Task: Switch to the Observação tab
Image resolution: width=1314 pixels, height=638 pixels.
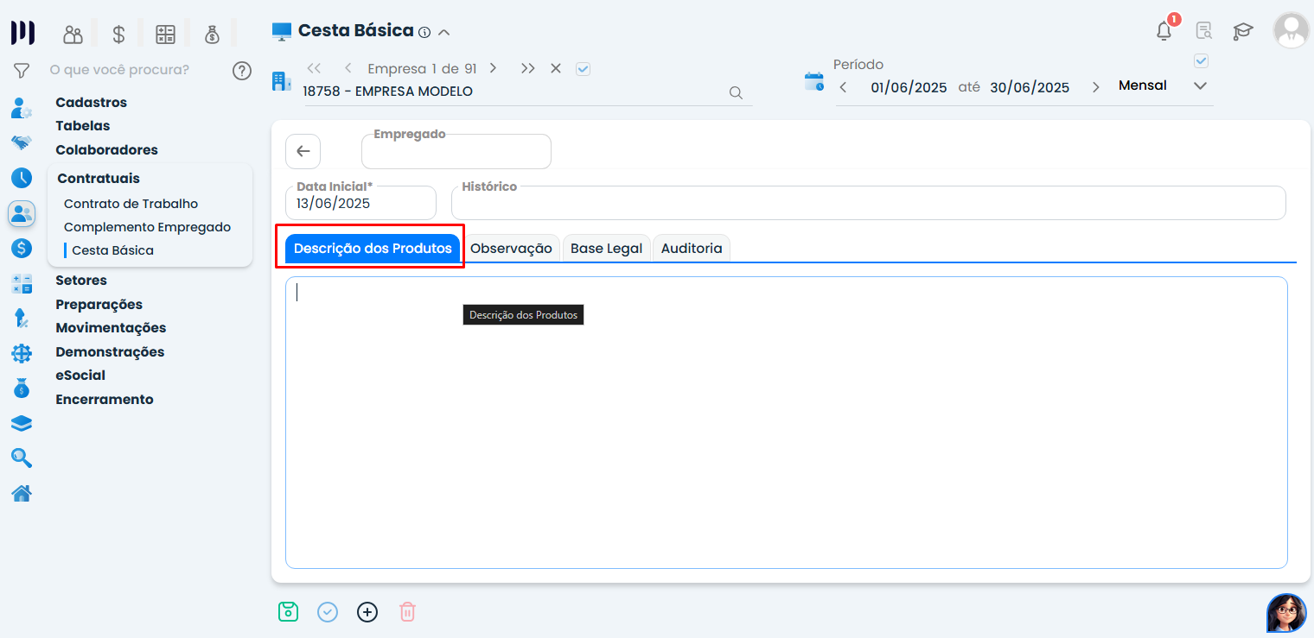Action: [x=511, y=249]
